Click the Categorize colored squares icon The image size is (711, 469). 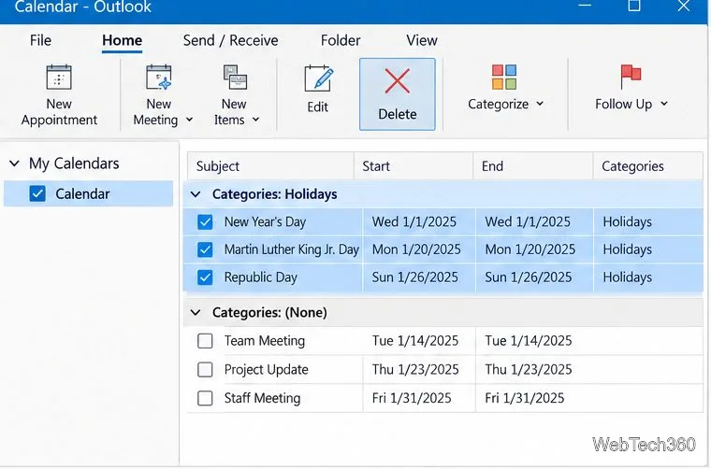point(503,77)
